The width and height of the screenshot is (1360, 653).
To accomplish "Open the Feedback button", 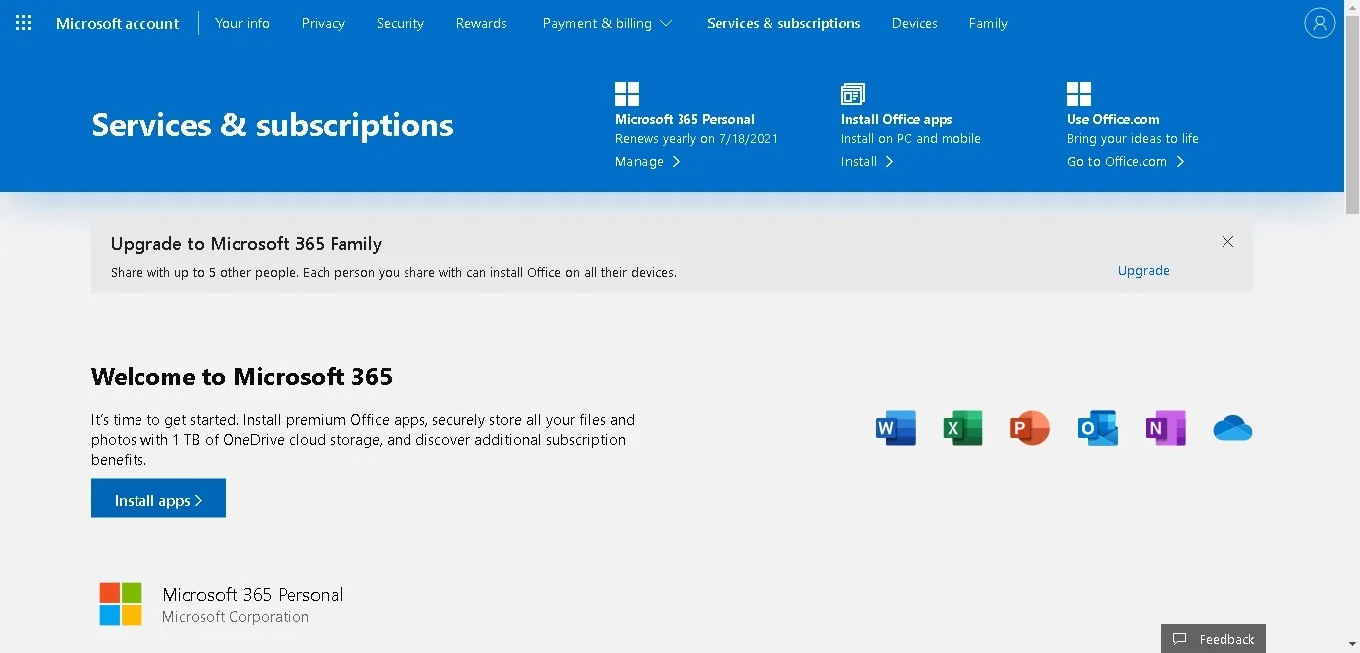I will (x=1214, y=639).
